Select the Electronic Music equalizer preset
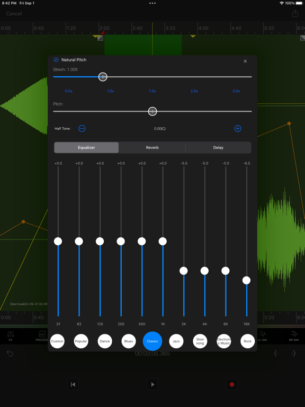Viewport: 305px width, 407px height. [x=224, y=341]
